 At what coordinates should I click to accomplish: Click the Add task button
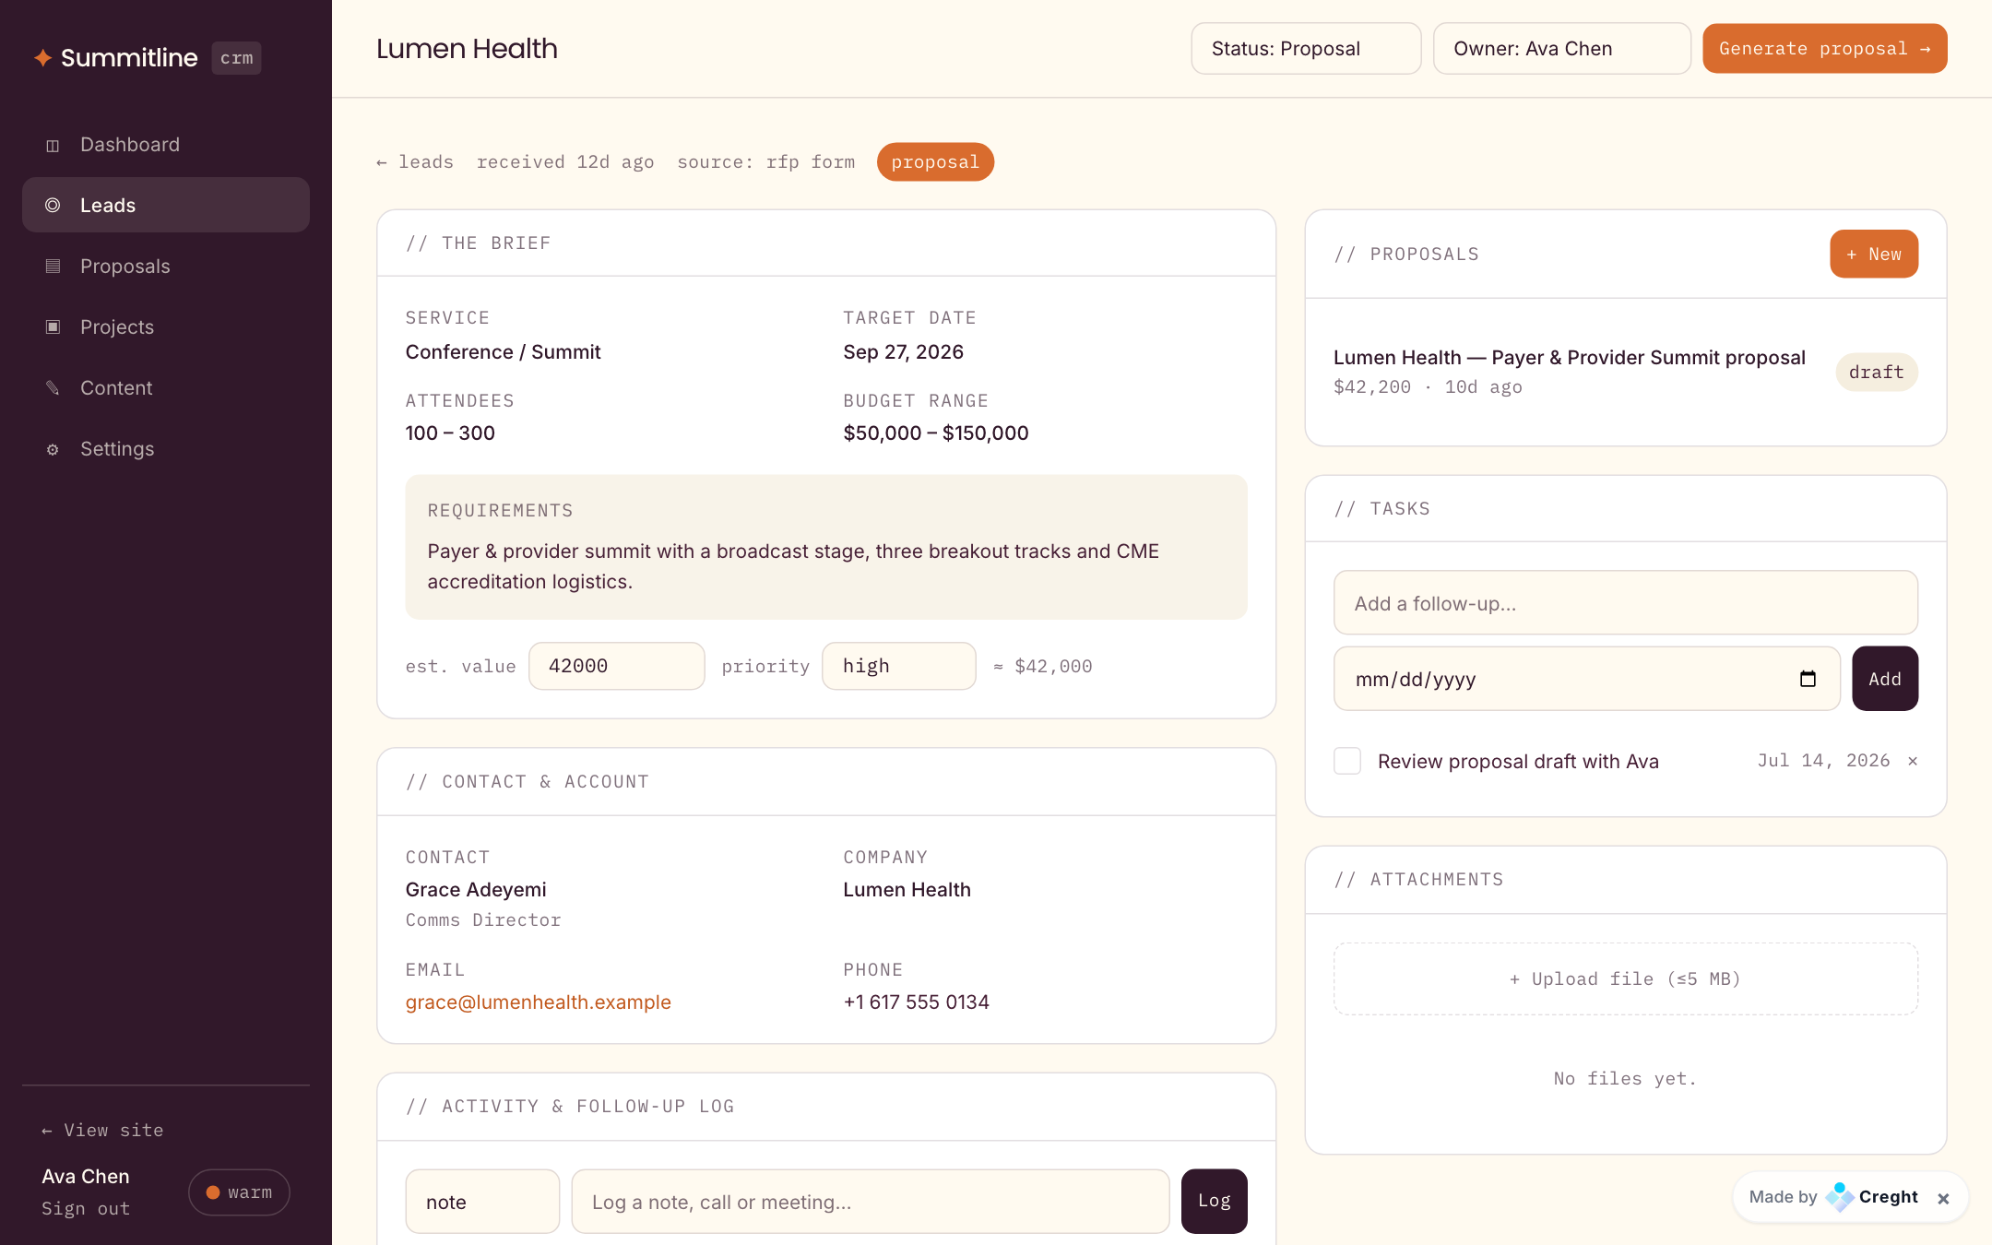click(1885, 679)
